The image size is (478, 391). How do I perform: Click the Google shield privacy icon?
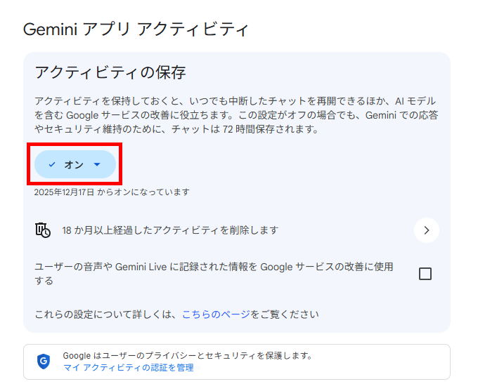[x=44, y=361]
